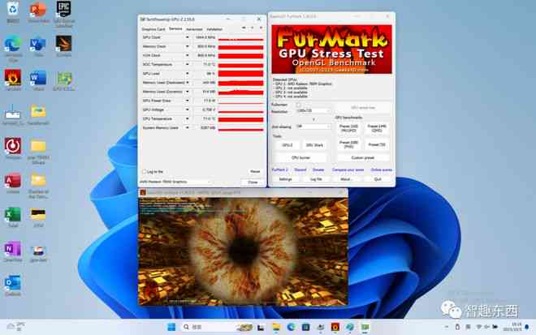
Task: Click the Close button in GPU-Z
Action: coord(253,182)
